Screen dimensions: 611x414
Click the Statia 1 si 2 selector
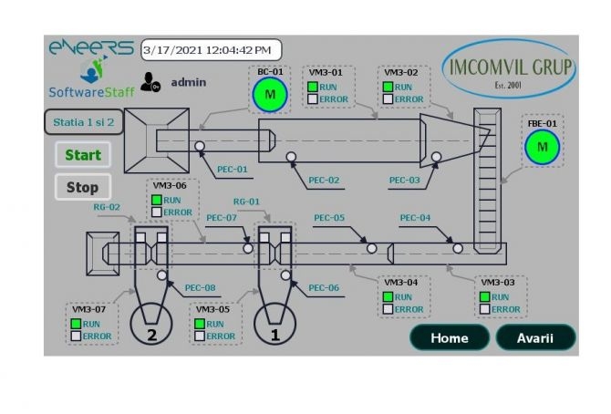84,121
